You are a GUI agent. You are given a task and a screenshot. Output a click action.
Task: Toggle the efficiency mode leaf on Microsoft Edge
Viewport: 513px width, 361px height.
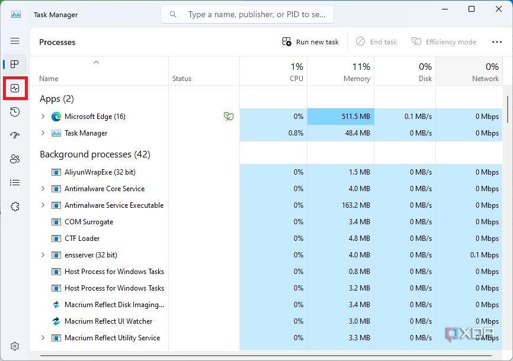229,117
